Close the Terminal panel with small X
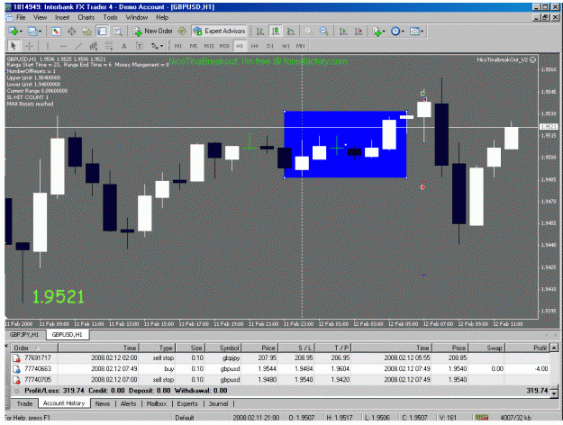563x425 pixels. tap(6, 346)
